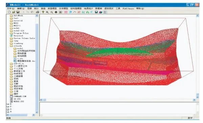Screen dimensions: 203x123
Task: Open the 帮助 menu
Action: click(140, 8)
